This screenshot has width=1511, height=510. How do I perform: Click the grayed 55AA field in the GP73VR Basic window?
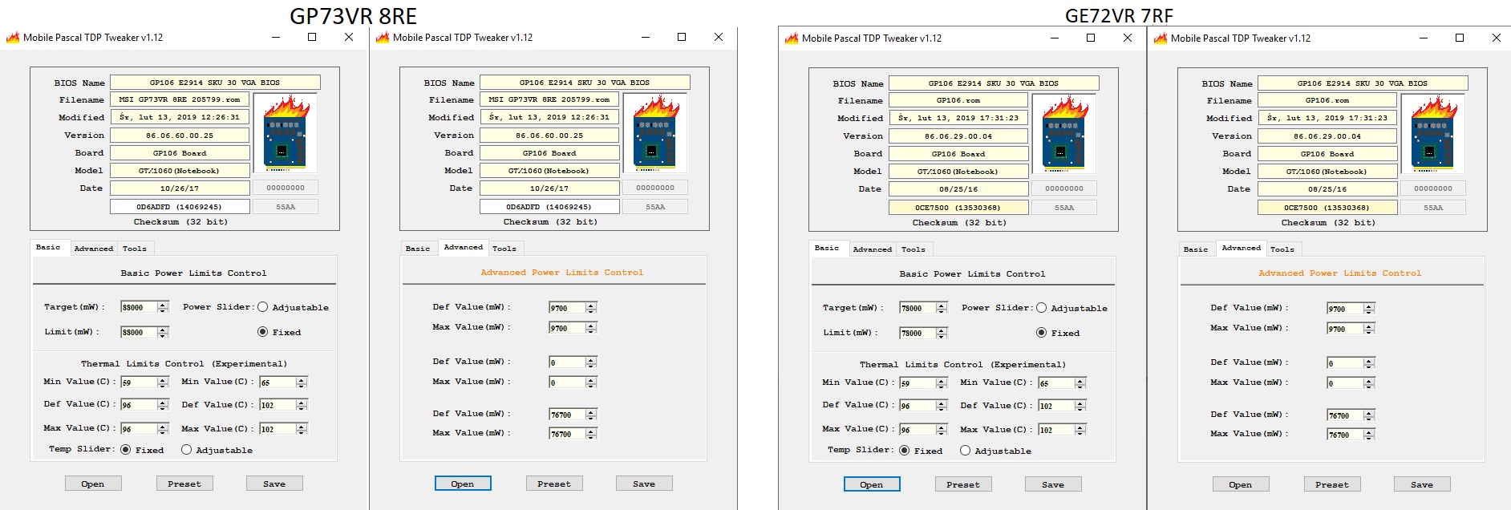[x=286, y=207]
